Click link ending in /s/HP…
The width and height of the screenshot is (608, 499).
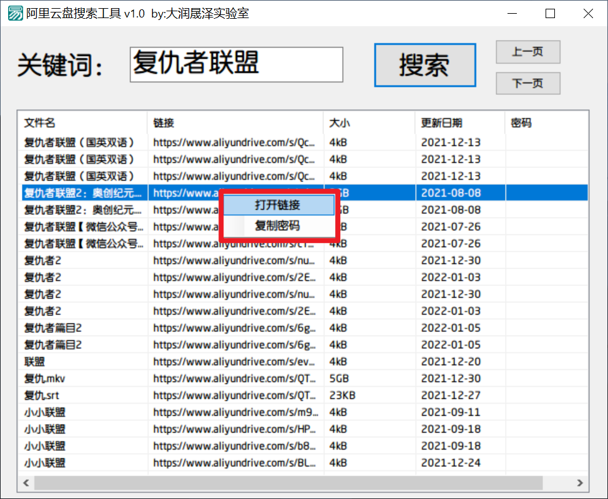click(x=234, y=429)
